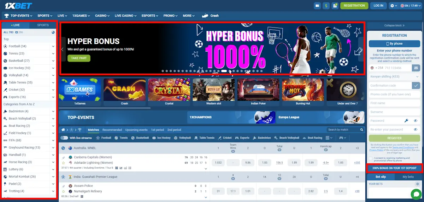Select the By phone registration method

point(394,44)
